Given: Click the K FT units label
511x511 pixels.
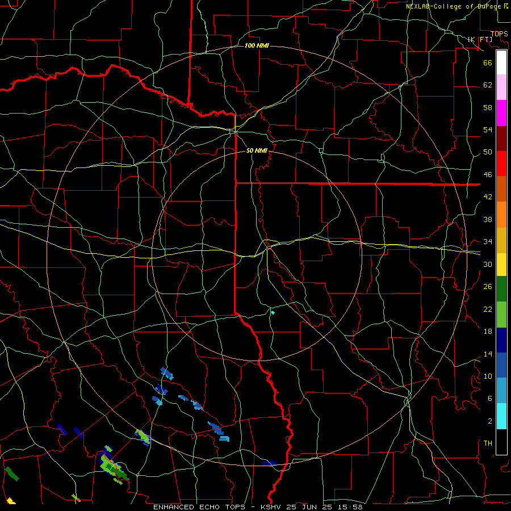Looking at the screenshot, I should [480, 39].
